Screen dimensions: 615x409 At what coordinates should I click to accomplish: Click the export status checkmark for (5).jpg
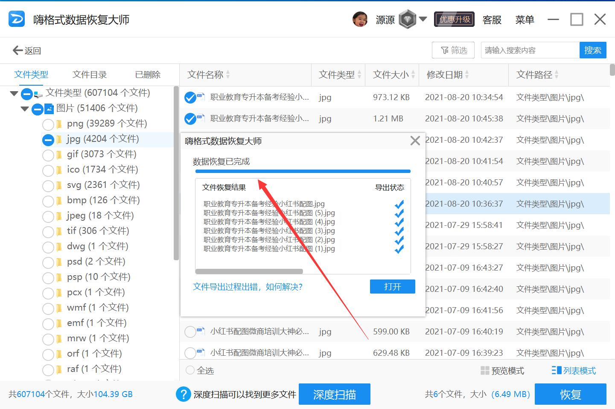coord(399,213)
